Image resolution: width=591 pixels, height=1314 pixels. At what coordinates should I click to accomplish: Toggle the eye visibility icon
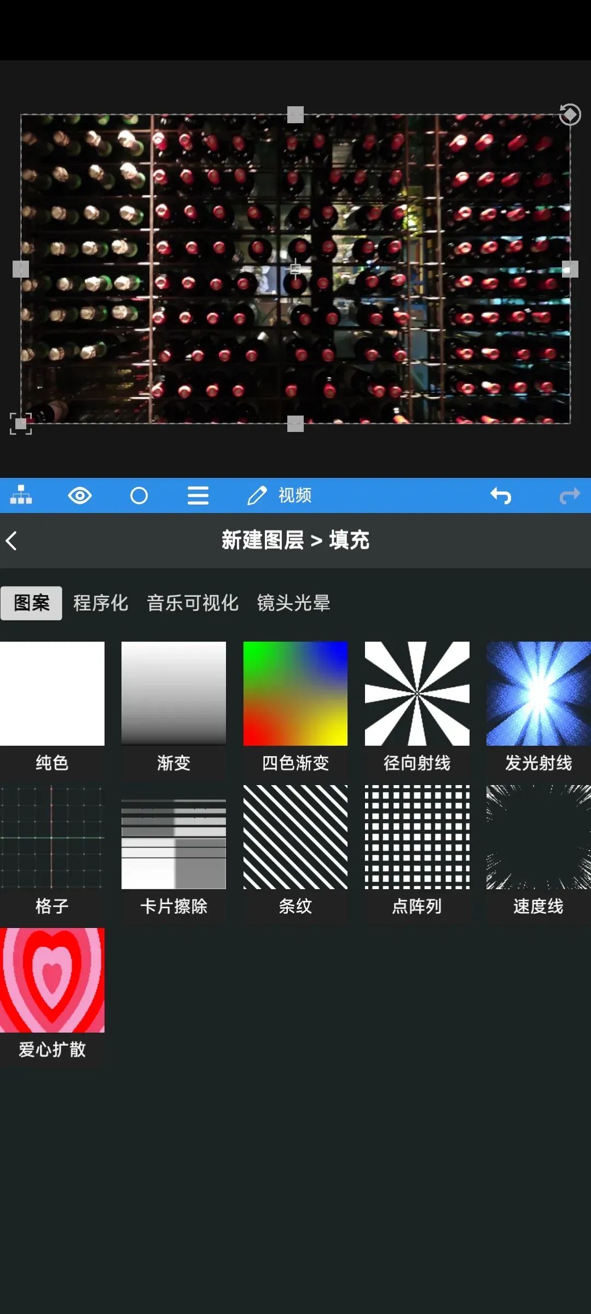(80, 495)
